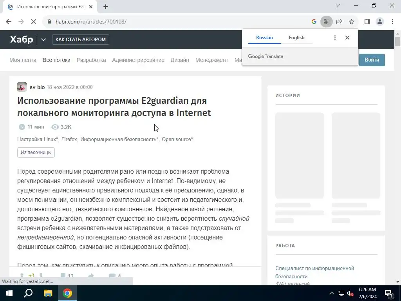Open the notification center icon
The width and height of the screenshot is (401, 301).
click(388, 293)
